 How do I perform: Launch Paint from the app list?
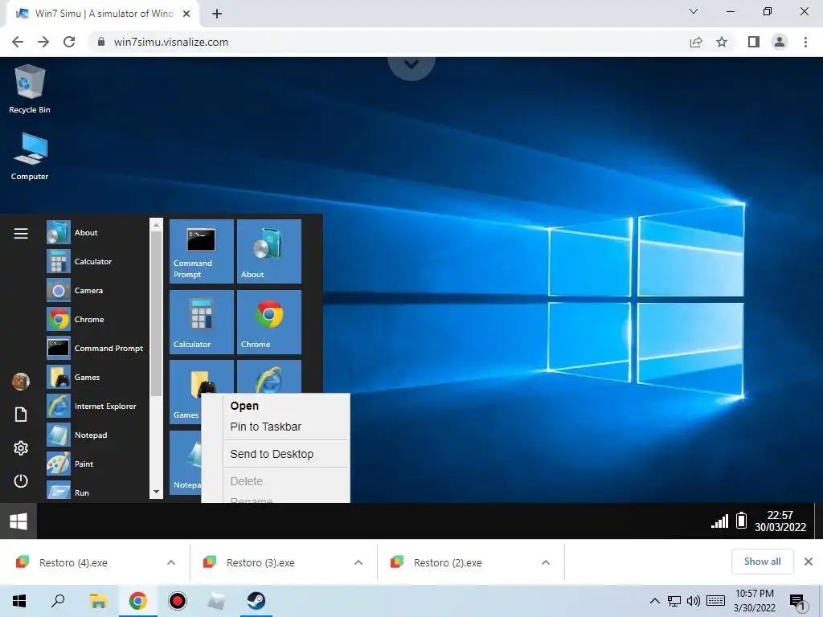[x=96, y=464]
